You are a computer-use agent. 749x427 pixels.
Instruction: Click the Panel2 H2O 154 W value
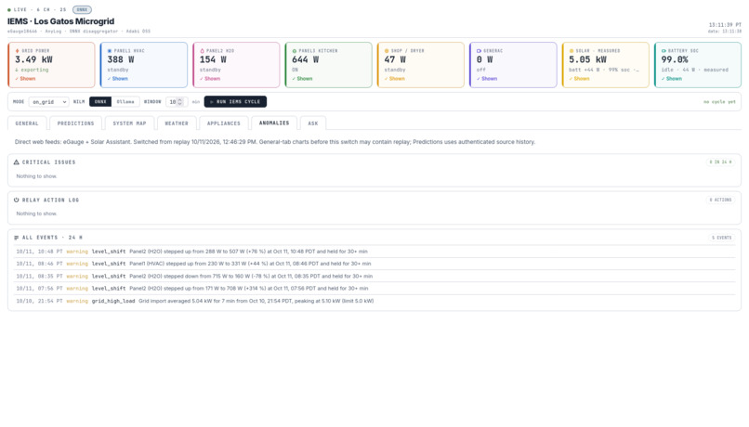pos(213,59)
